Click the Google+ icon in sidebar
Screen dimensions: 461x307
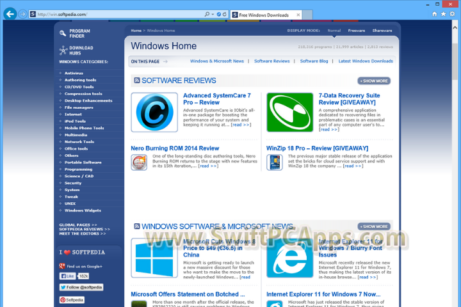click(x=62, y=266)
